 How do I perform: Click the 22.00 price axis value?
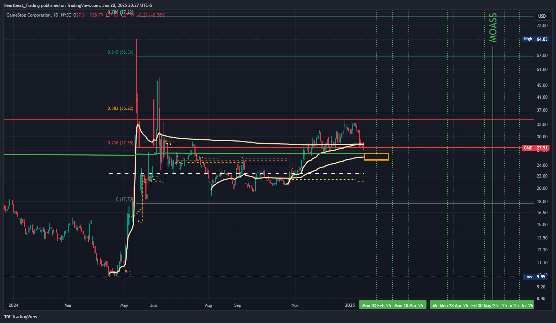coord(542,176)
